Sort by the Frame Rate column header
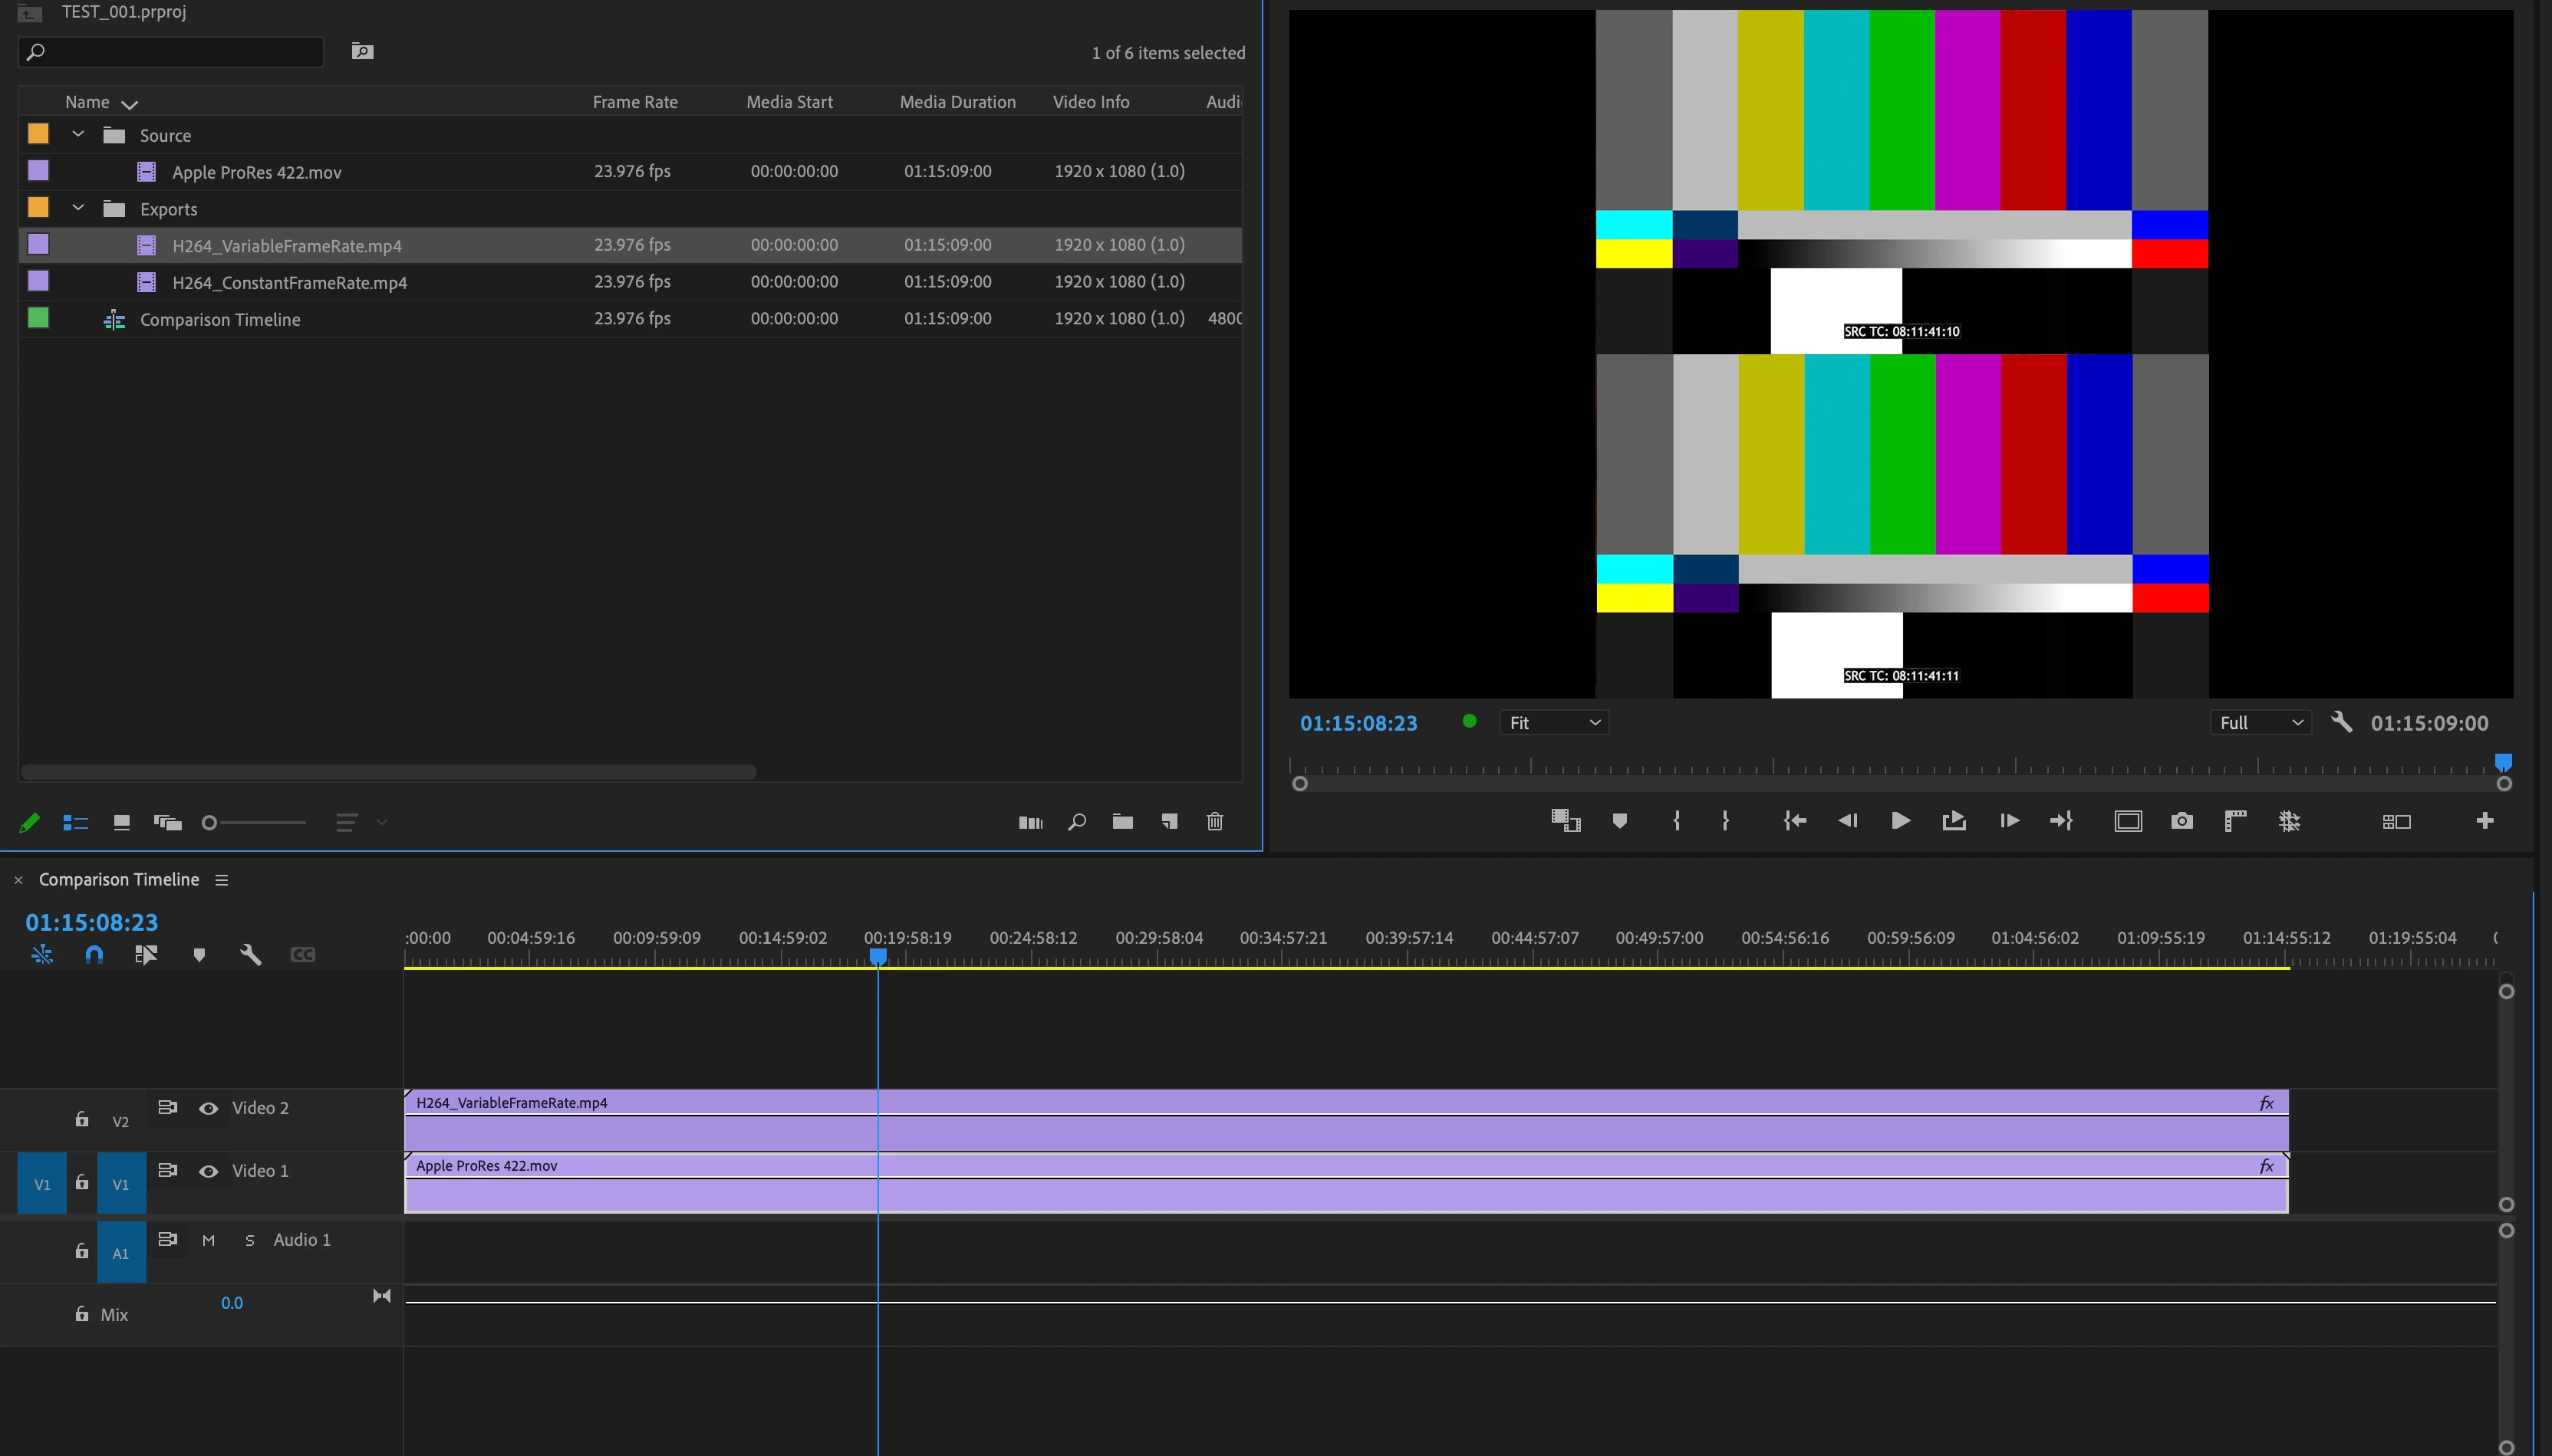Screen dimensions: 2552x1456 (x=634, y=102)
